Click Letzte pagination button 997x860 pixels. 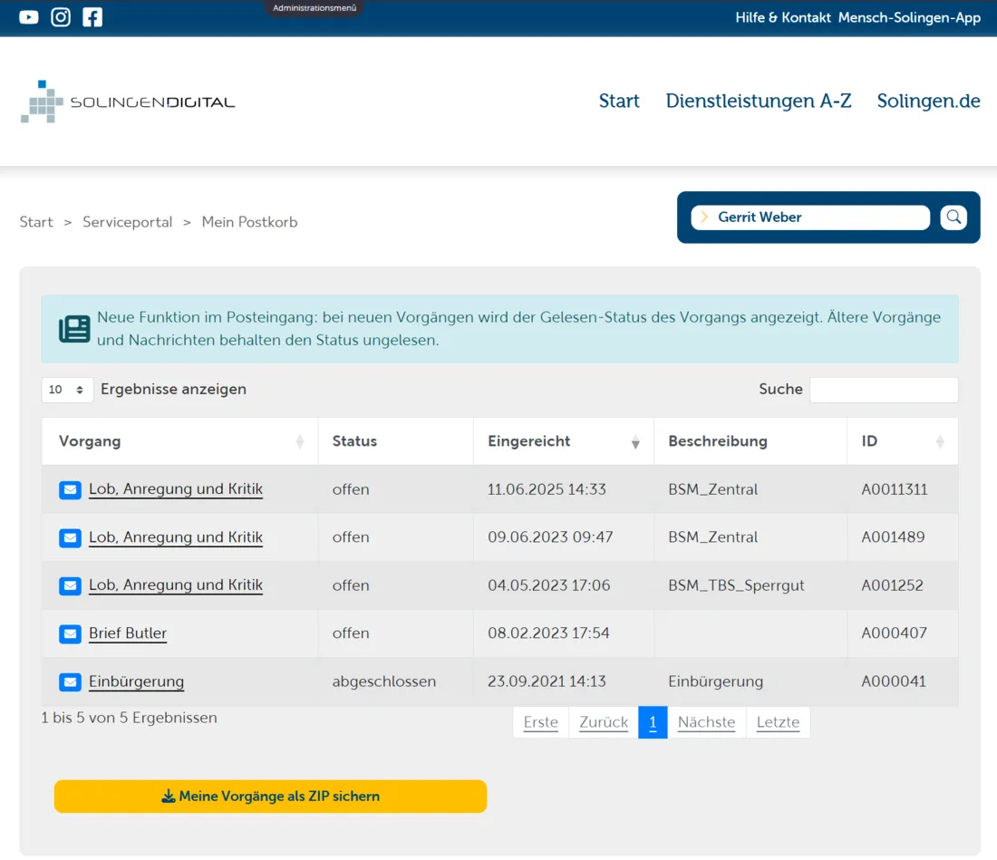(778, 722)
